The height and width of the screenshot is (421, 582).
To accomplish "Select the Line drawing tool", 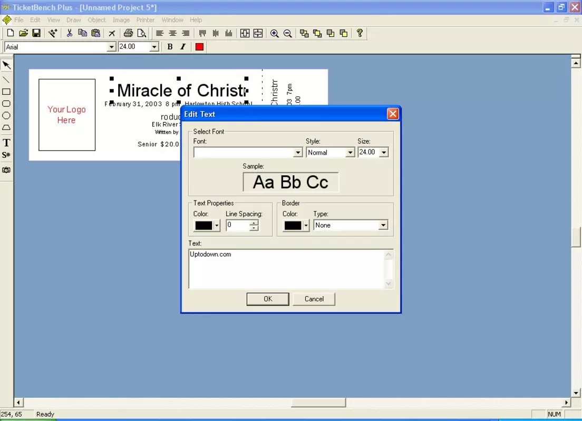I will tap(6, 79).
